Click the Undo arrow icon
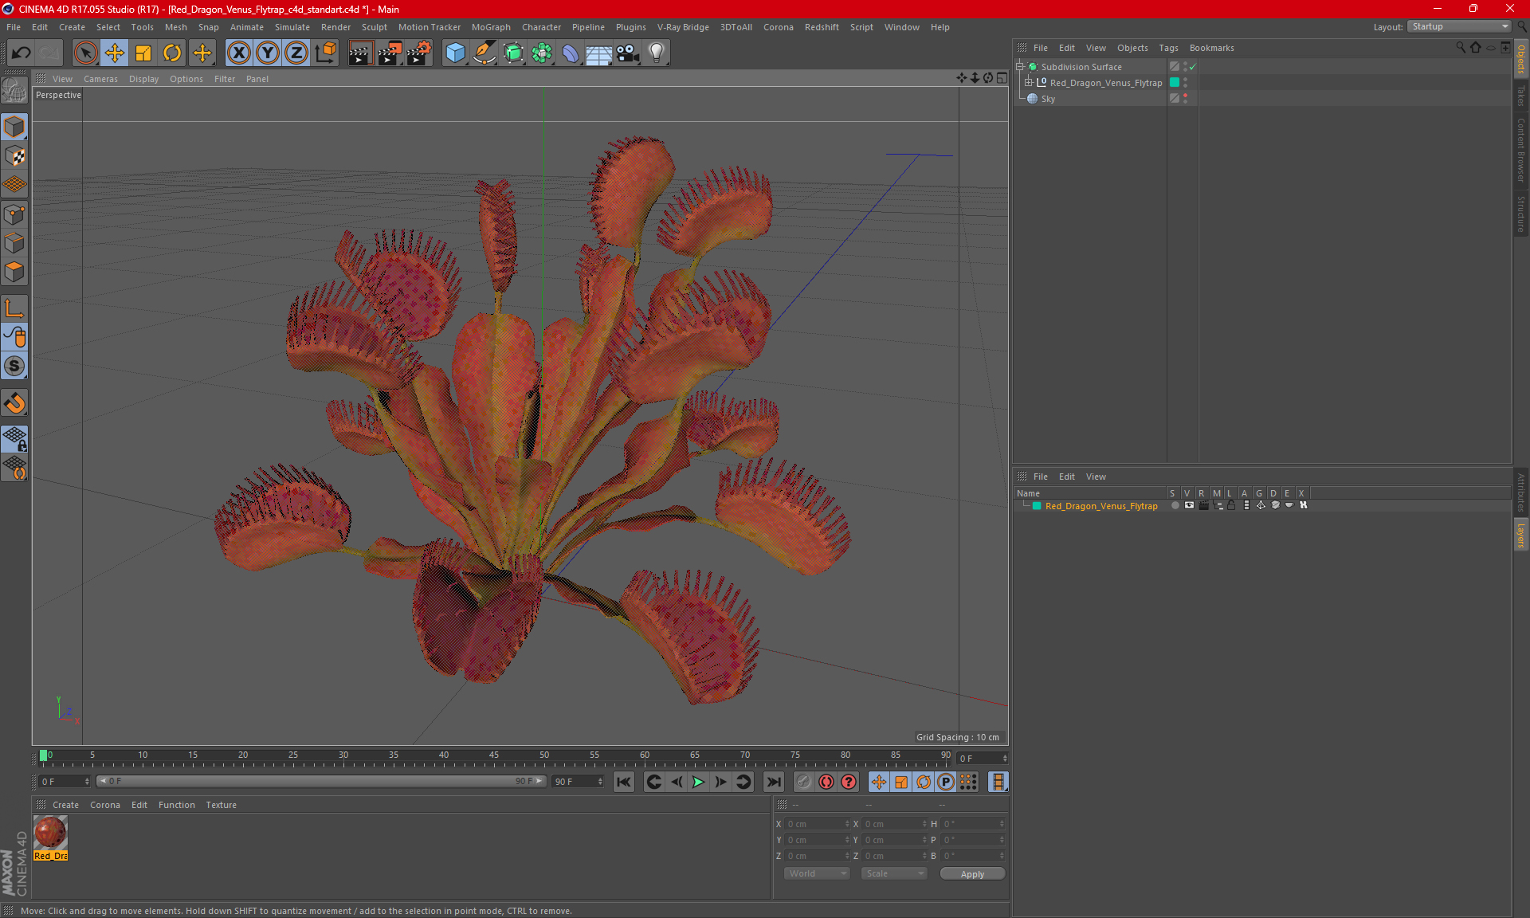This screenshot has width=1530, height=918. click(22, 53)
